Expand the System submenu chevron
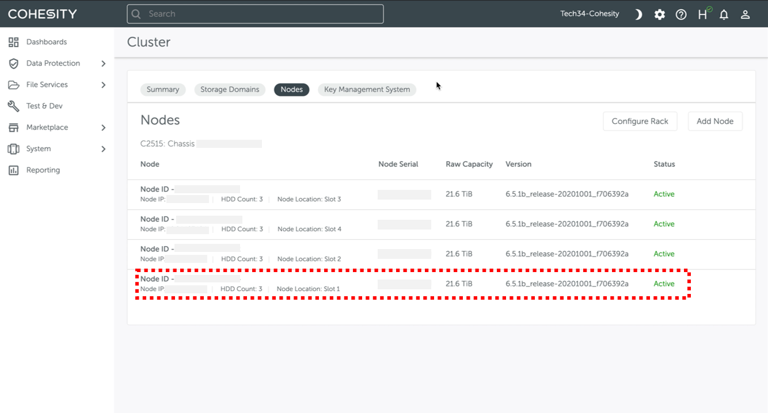The width and height of the screenshot is (768, 413). 104,149
